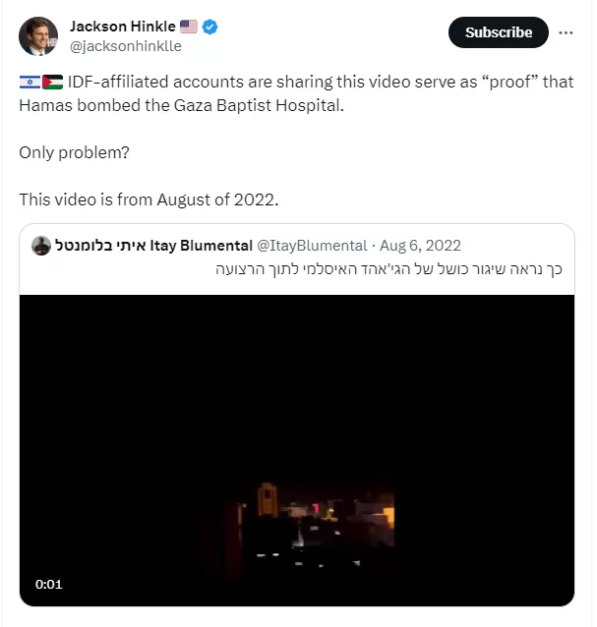Screen dimensions: 597x627
Task: Open the @jacksonhinklle handle link
Action: coord(125,46)
